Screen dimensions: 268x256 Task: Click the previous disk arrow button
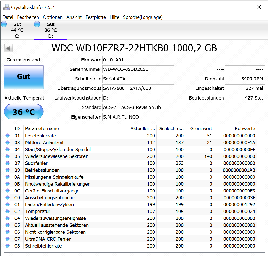(x=8, y=48)
